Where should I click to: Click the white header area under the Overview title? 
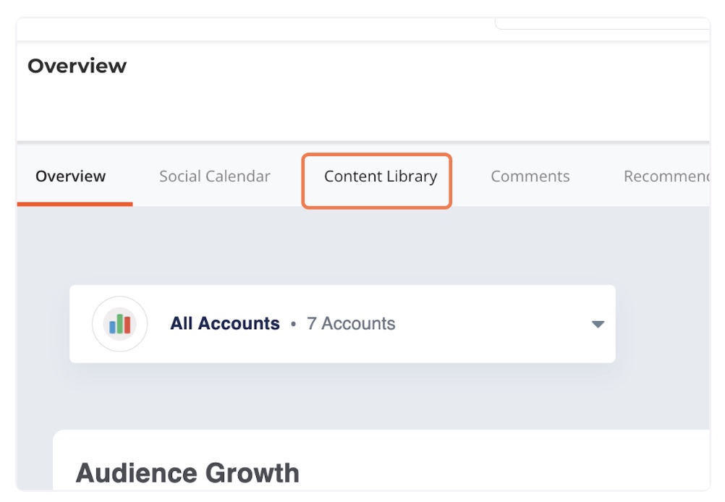(x=362, y=109)
